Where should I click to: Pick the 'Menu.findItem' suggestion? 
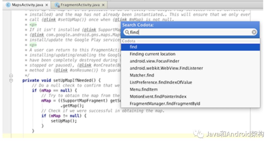[x=191, y=89]
